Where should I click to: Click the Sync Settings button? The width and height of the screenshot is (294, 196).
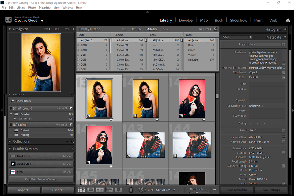coord(270,190)
